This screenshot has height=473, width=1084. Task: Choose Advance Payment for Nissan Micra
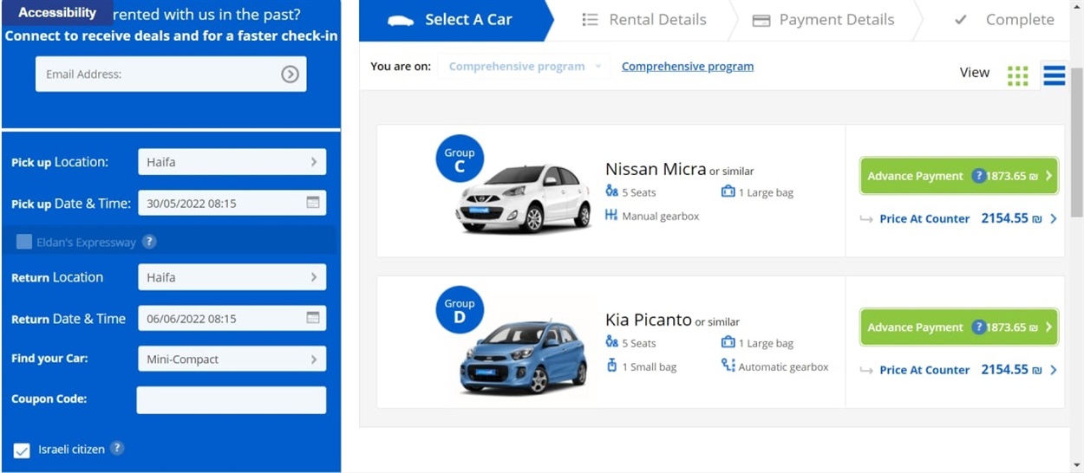click(959, 176)
